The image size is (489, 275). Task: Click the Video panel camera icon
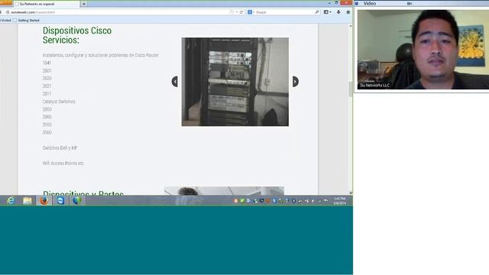[410, 3]
